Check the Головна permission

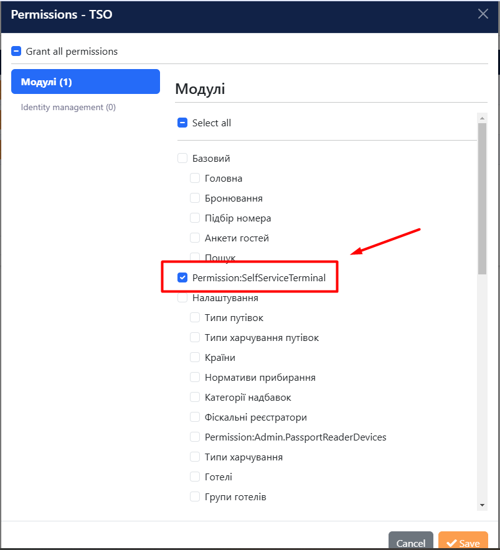pos(195,179)
